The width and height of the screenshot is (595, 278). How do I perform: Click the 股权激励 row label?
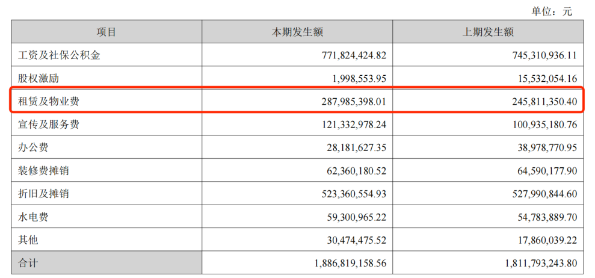[39, 78]
